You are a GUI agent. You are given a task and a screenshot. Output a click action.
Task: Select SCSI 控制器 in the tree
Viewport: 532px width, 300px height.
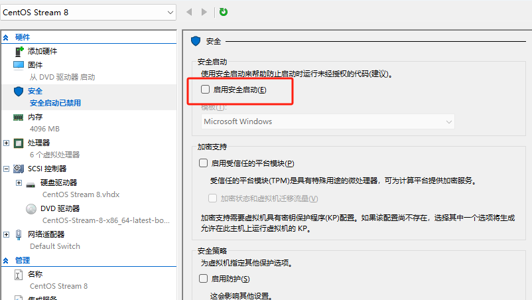(x=47, y=169)
